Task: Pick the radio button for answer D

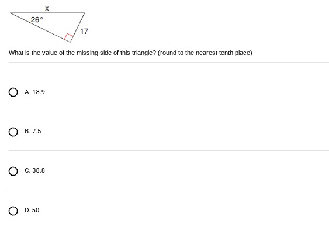Action: [x=13, y=211]
